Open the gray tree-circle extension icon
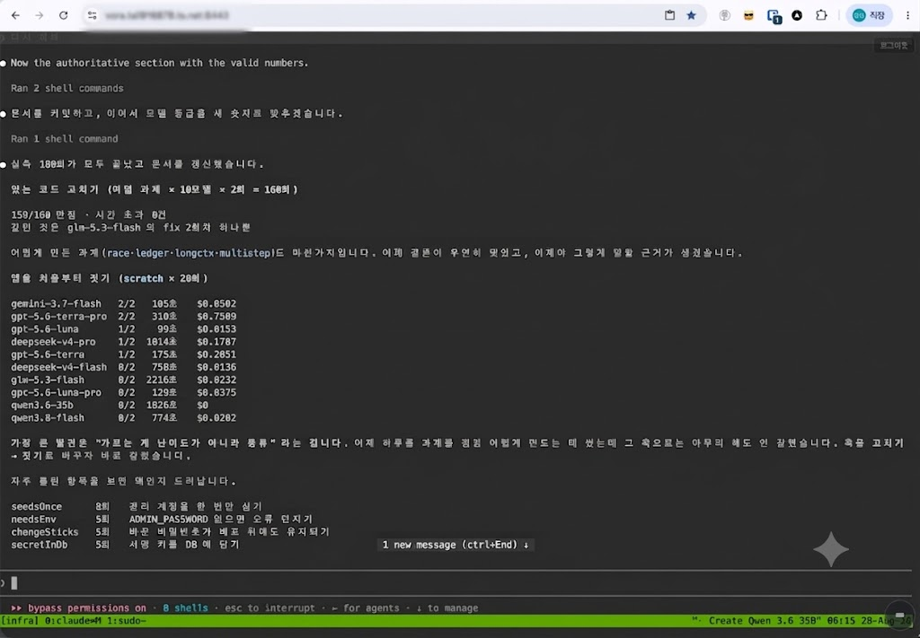The height and width of the screenshot is (638, 920). click(x=725, y=16)
